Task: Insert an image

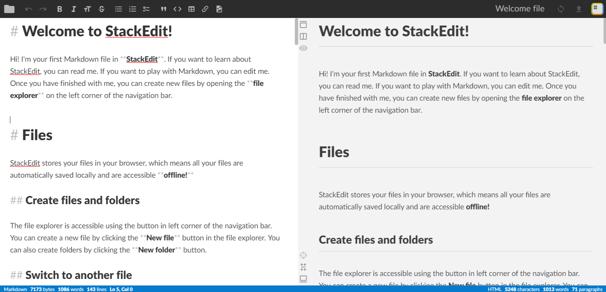Action: pyautogui.click(x=219, y=9)
